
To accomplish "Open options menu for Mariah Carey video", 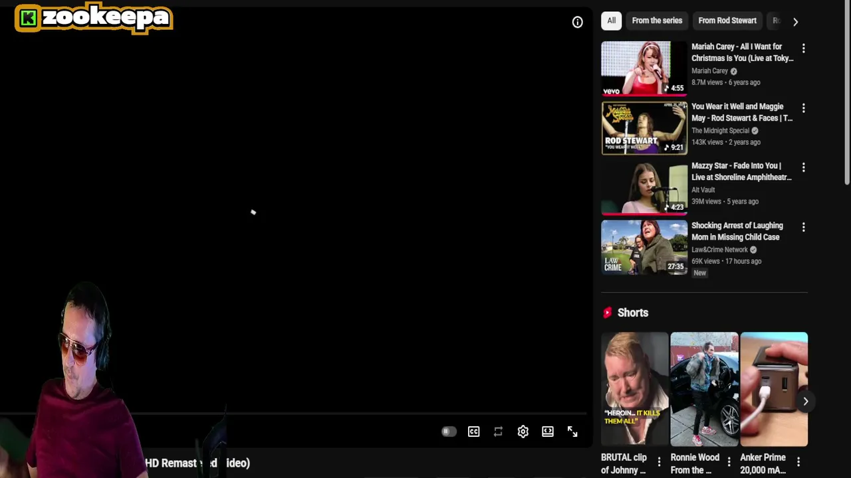I will click(x=803, y=48).
